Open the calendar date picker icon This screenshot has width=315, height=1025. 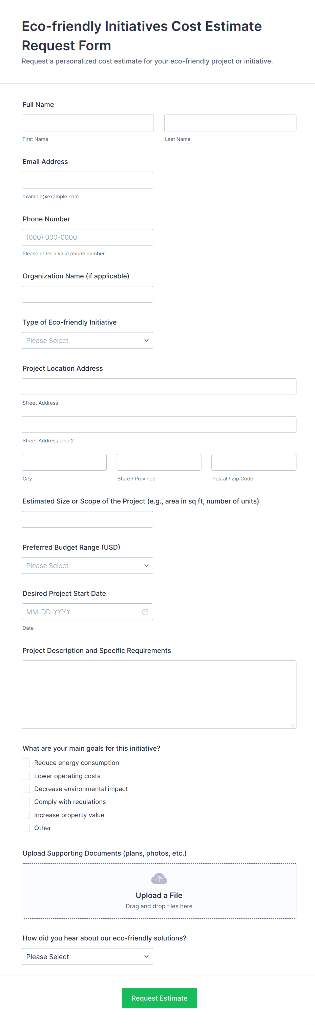tap(145, 611)
